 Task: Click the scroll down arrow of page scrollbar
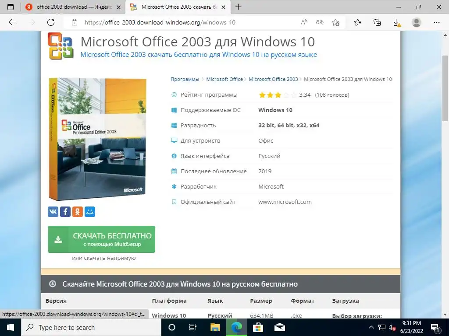pyautogui.click(x=445, y=315)
